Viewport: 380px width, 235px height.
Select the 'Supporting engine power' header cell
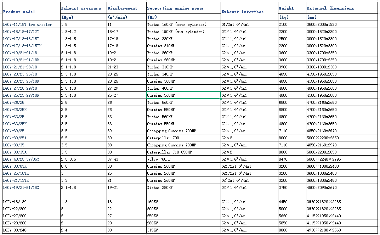click(175, 8)
